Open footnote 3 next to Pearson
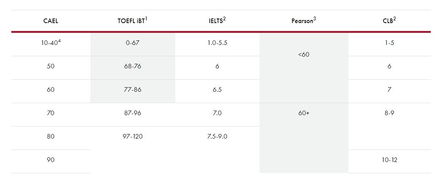Viewport: 444px width, 182px height. [315, 19]
